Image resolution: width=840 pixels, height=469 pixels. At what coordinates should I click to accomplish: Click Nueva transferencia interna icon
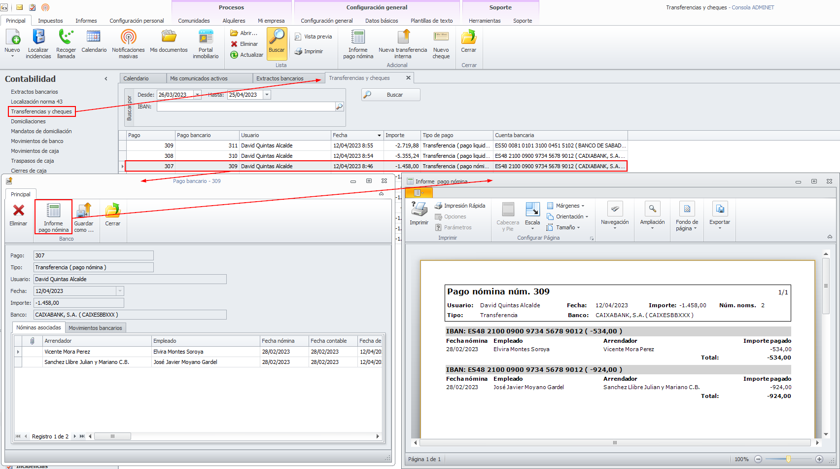(x=403, y=37)
